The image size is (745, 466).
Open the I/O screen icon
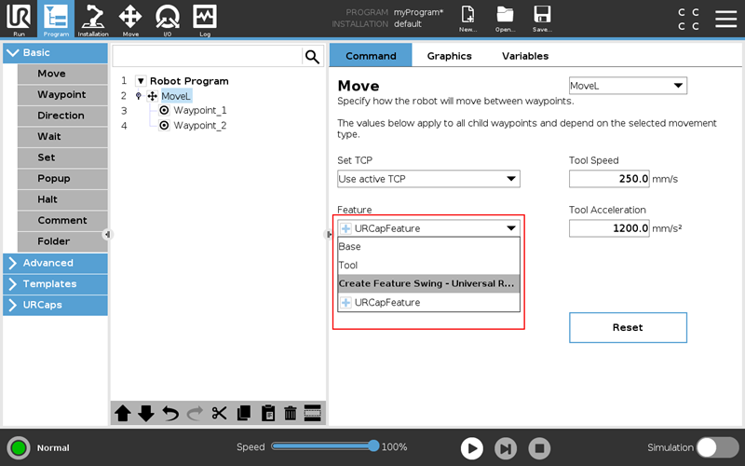click(168, 20)
